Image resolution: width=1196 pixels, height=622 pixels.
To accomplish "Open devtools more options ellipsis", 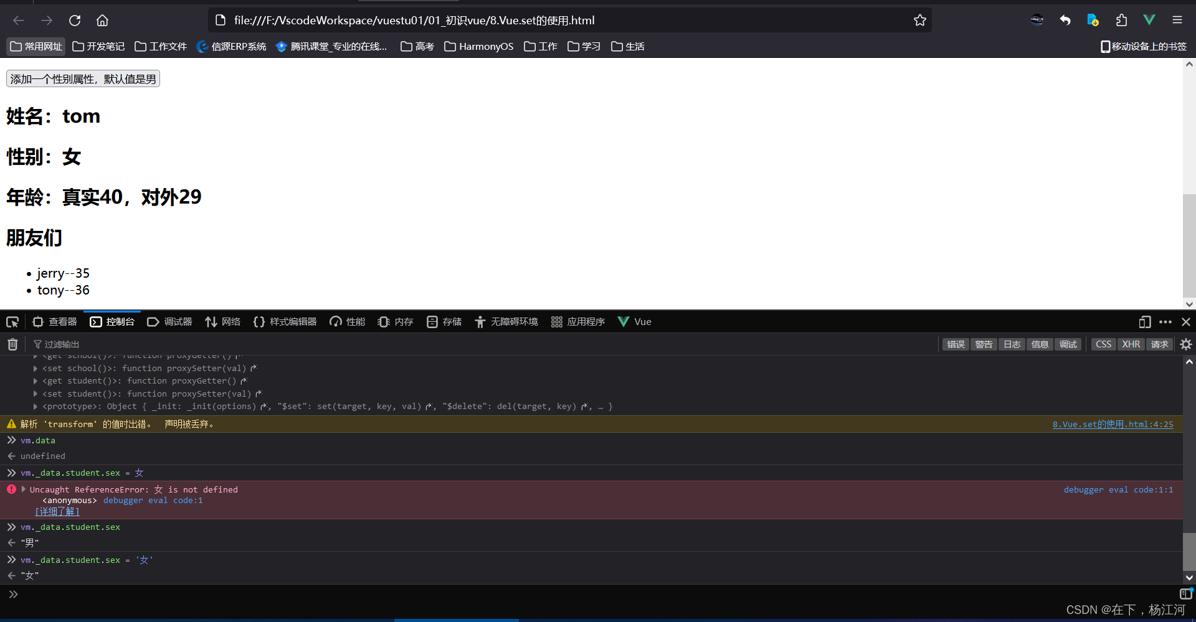I will pos(1165,322).
